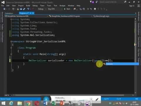Click the save file toolbar icon

[x=21, y=9]
